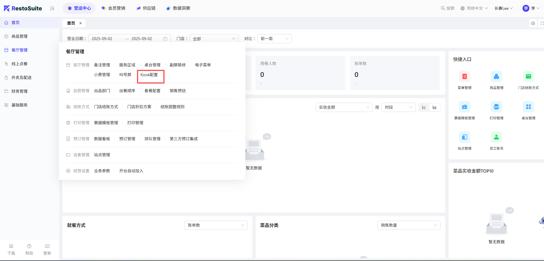
Task: Switch to line chart view
Action: [424, 107]
